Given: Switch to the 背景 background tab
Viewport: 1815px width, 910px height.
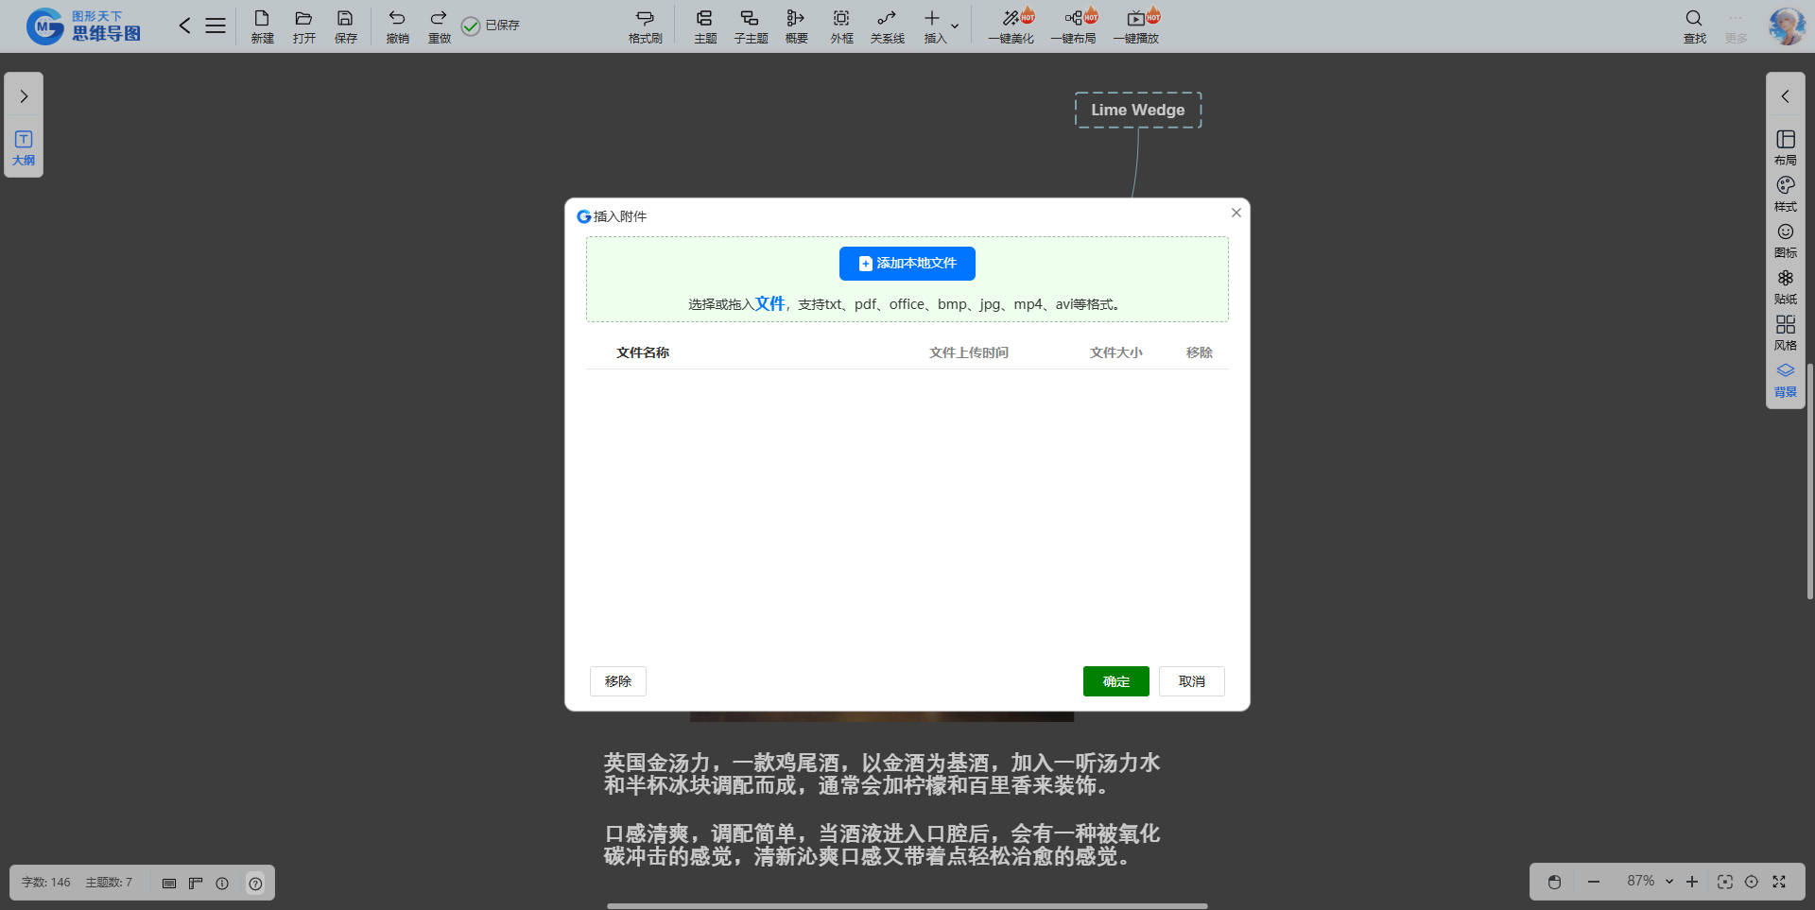Looking at the screenshot, I should (x=1785, y=379).
